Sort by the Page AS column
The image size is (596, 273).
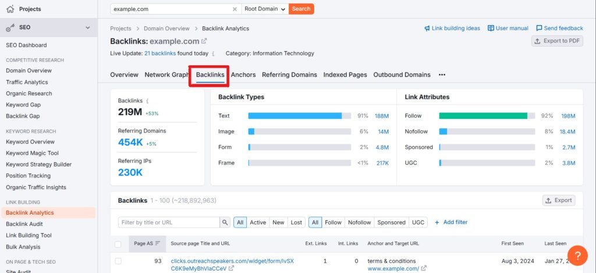[147, 243]
